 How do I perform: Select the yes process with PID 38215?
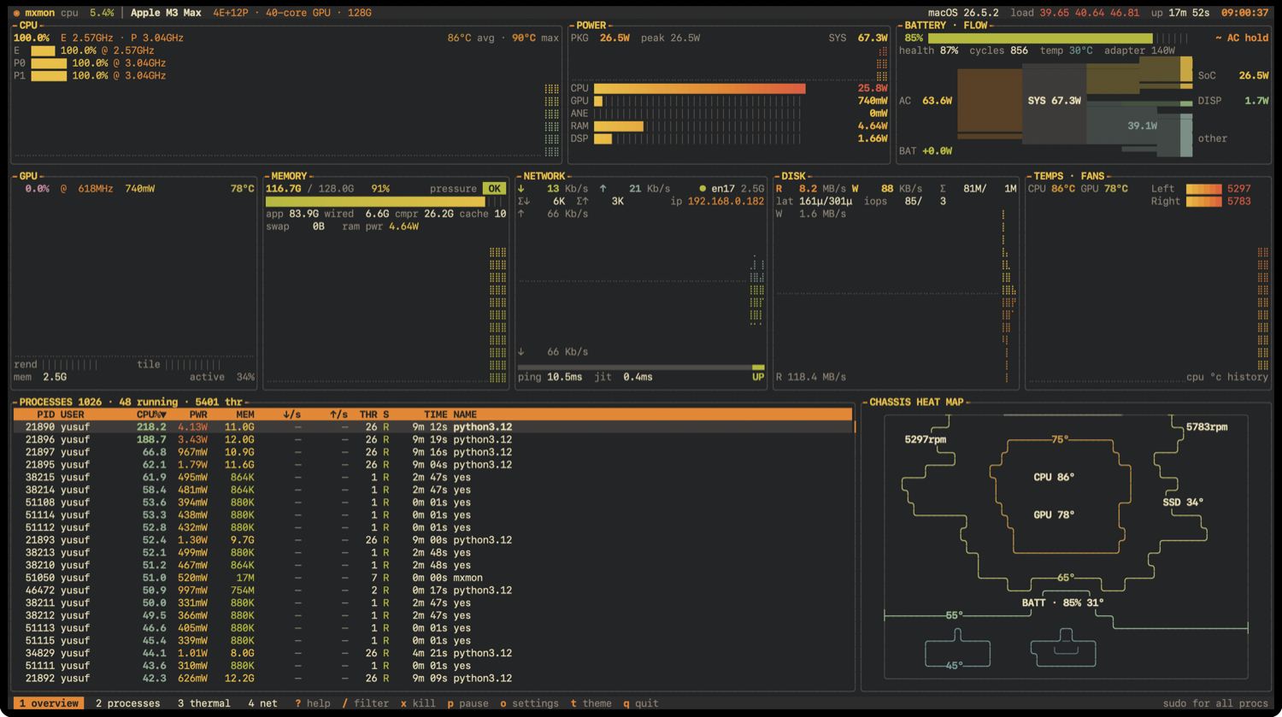pyautogui.click(x=432, y=478)
